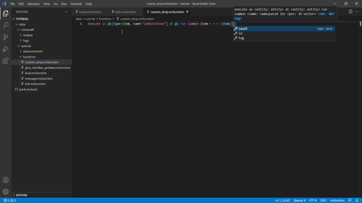Click the feedback icon in status bar
Image resolution: width=362 pixels, height=203 pixels.
(x=350, y=201)
